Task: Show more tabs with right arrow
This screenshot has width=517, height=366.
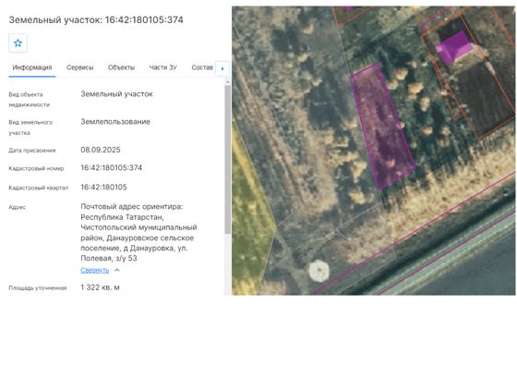Action: (222, 68)
